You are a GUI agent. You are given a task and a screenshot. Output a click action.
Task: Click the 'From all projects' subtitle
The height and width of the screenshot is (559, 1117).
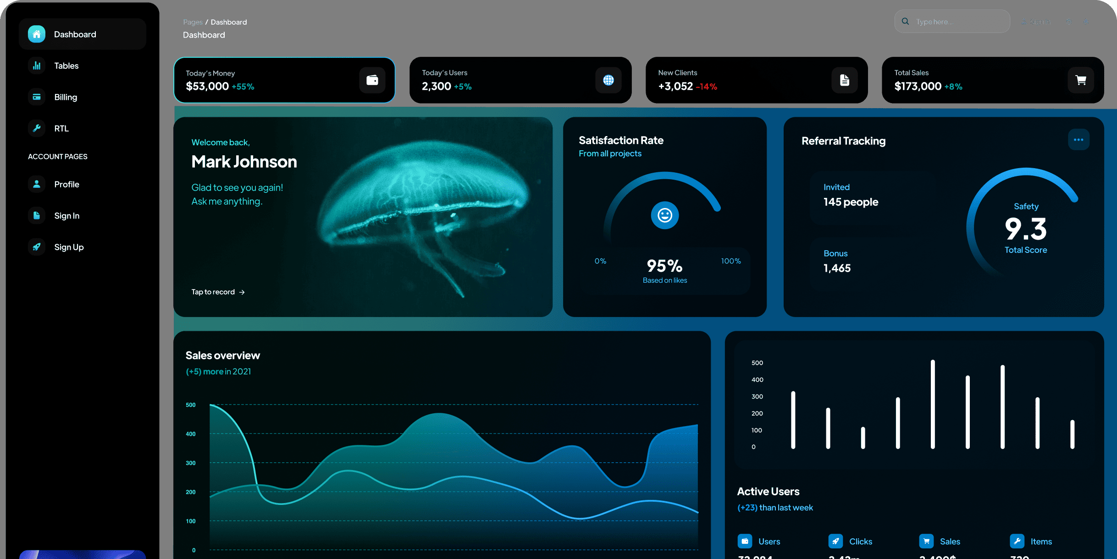coord(610,153)
